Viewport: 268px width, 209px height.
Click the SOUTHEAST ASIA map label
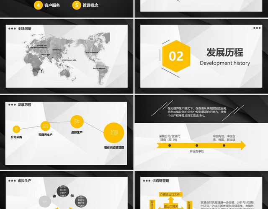tap(70, 60)
